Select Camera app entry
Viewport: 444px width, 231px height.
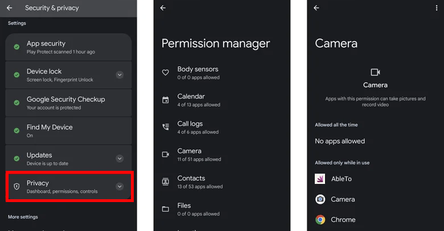coord(376,199)
